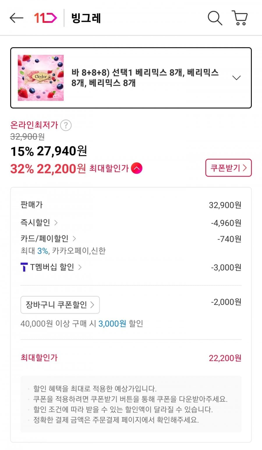Expand T멤버십 할인 details
Screen dimensions: 262x450
click(55, 267)
